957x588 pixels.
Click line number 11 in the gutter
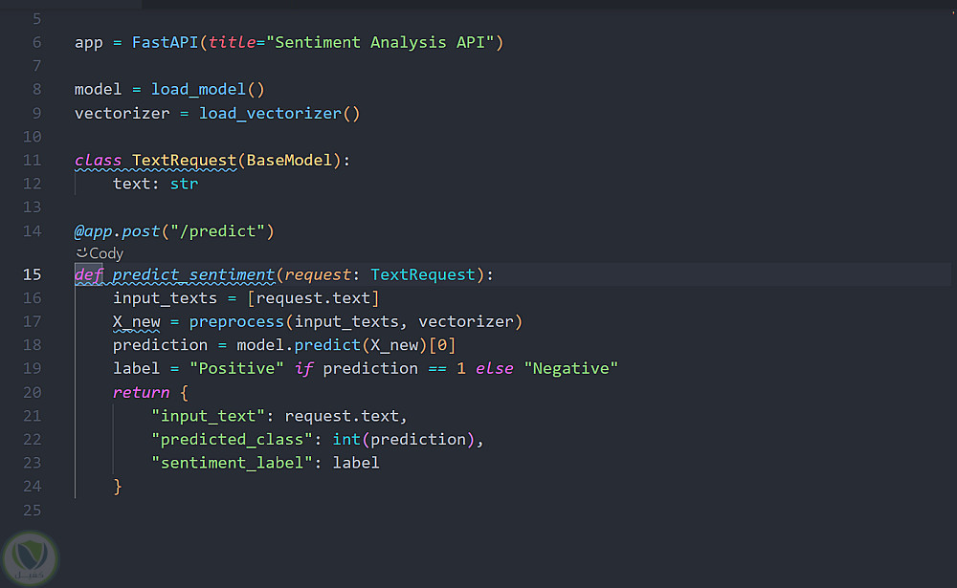coord(32,160)
